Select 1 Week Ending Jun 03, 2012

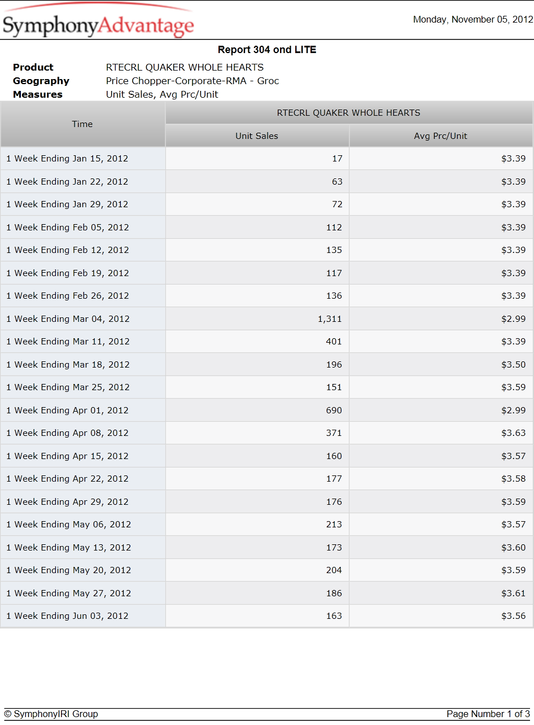coord(67,616)
